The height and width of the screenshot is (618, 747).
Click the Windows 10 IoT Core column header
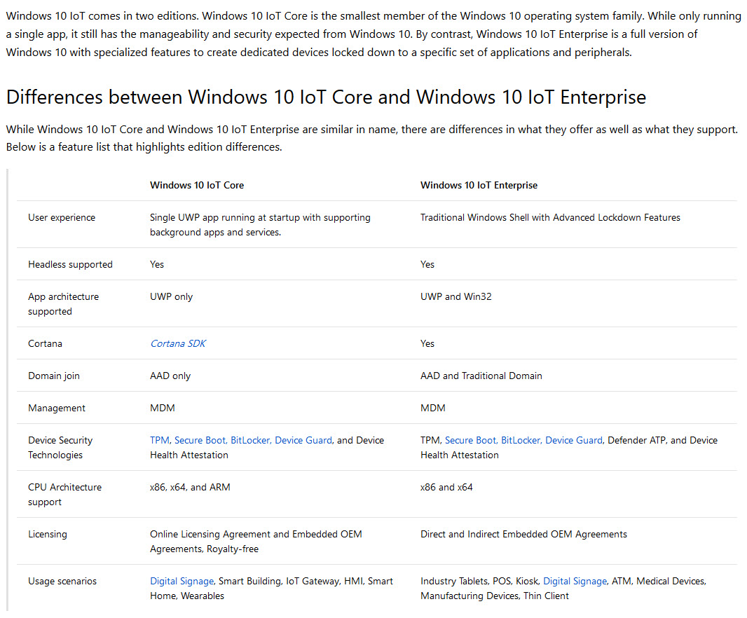197,186
